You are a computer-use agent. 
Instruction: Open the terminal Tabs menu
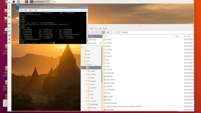pos(30,10)
